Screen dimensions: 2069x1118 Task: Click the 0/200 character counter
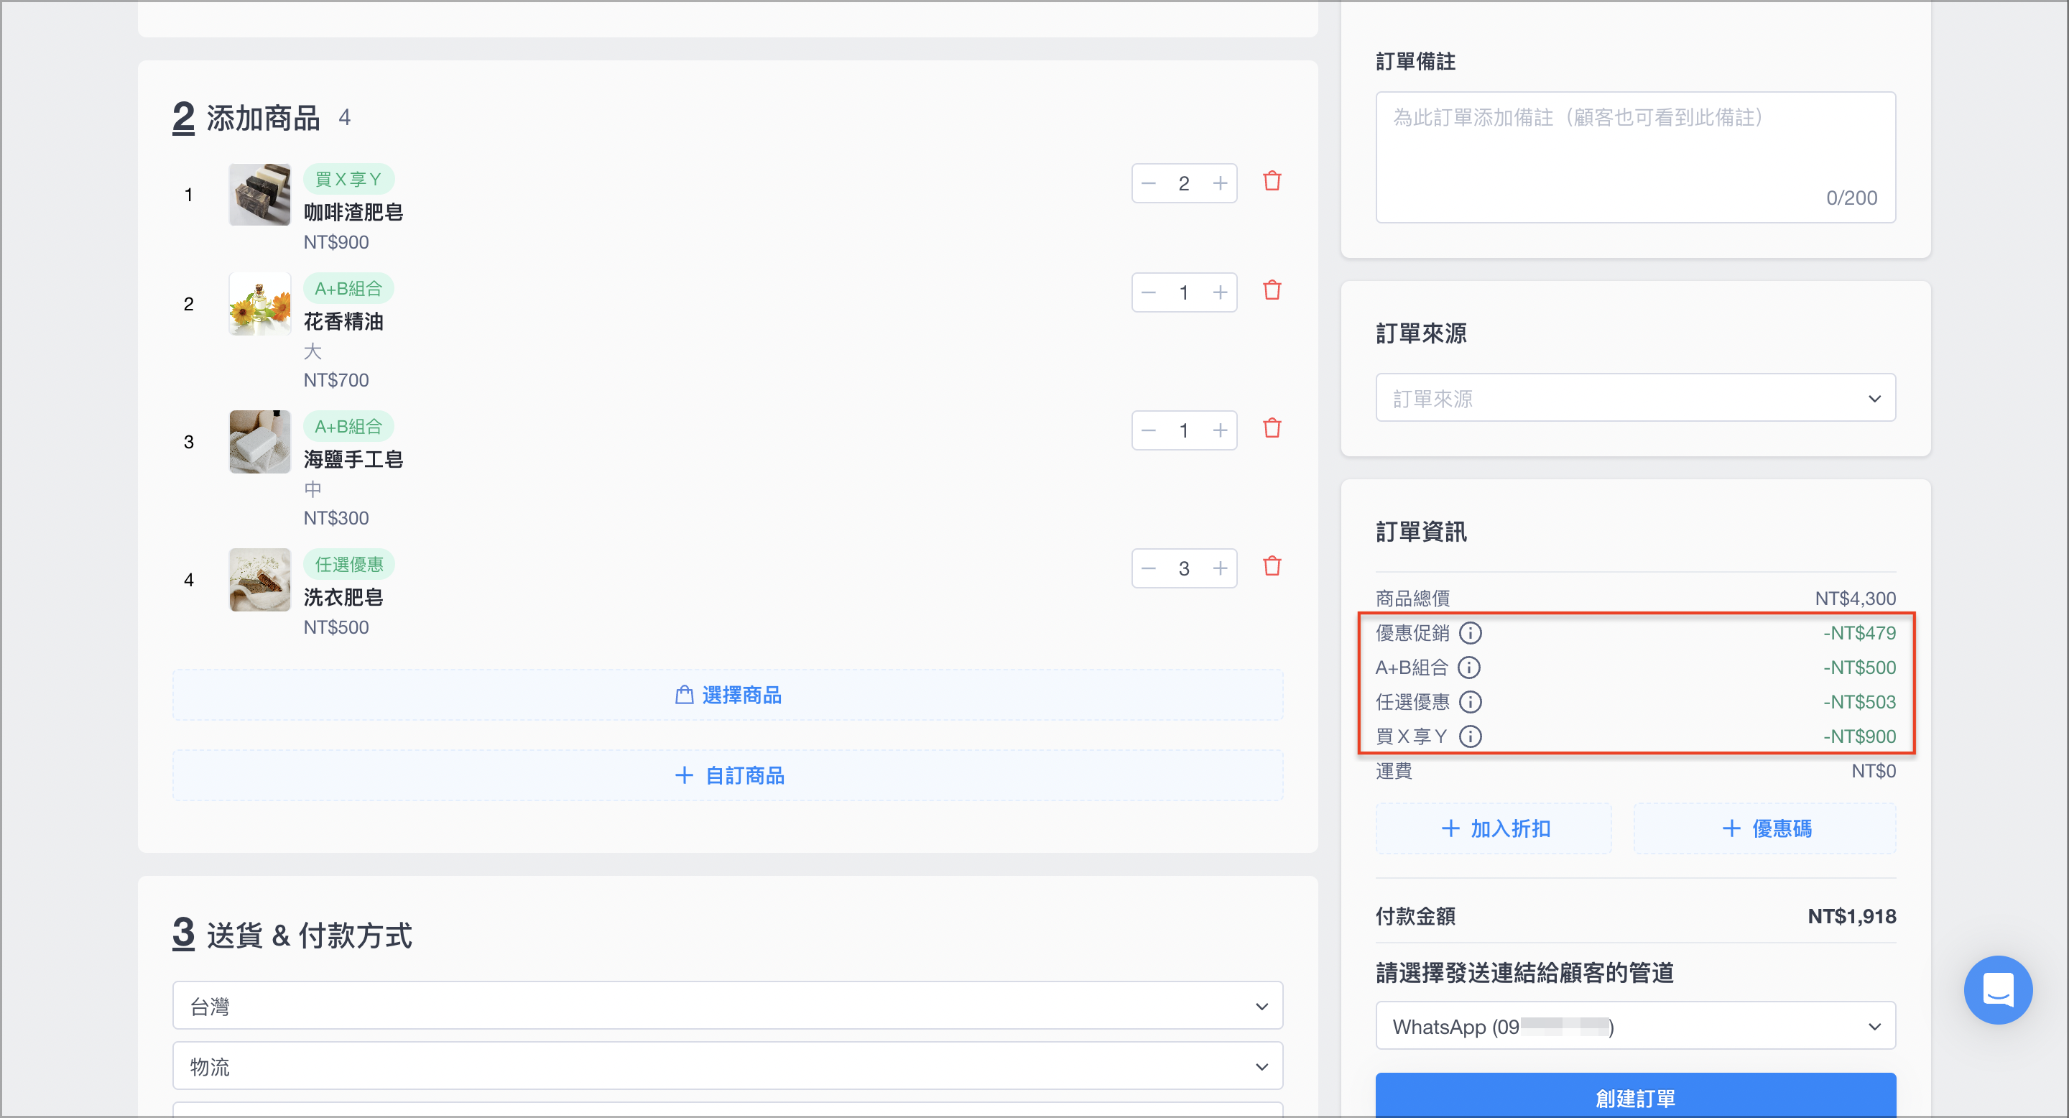[1851, 198]
